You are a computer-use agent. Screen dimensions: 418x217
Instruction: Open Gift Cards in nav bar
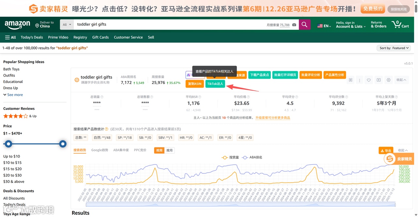(100, 37)
